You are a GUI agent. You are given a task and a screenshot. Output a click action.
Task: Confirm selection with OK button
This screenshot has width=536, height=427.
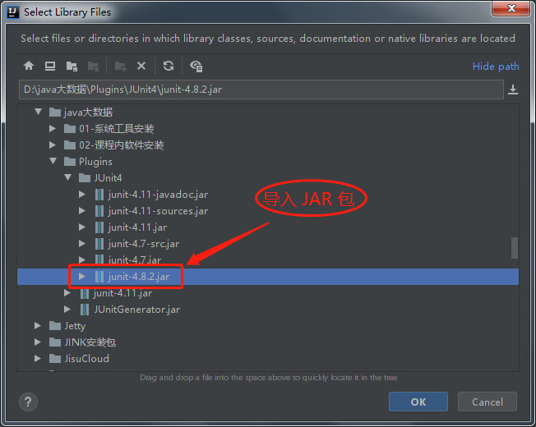(418, 402)
